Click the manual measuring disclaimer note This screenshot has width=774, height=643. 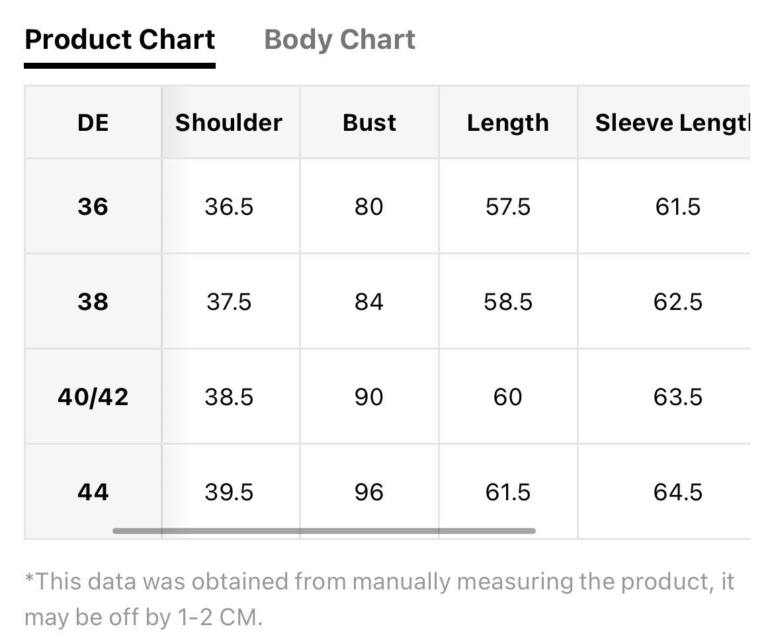(379, 599)
